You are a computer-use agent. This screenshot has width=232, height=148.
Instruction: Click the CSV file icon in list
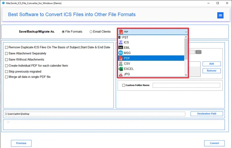[x=120, y=63]
